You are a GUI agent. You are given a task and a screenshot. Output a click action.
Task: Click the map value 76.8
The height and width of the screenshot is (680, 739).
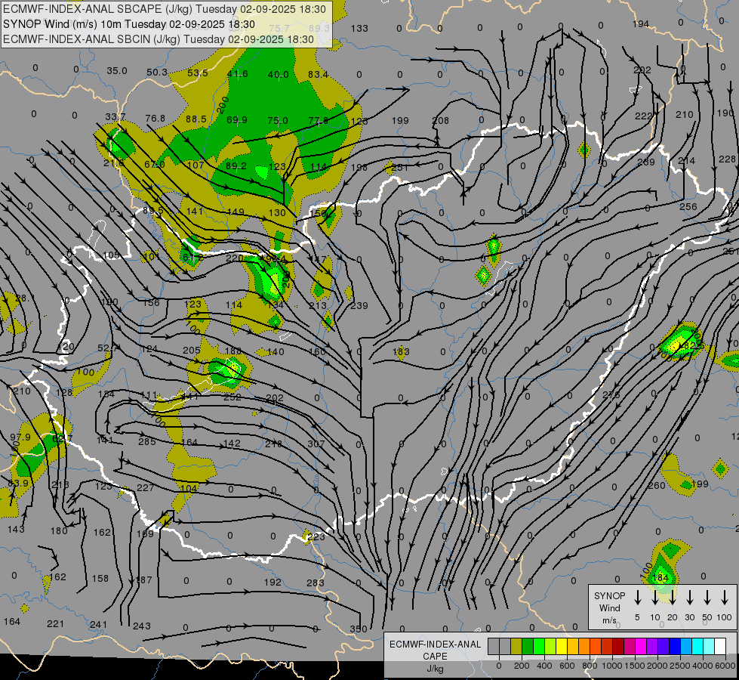[155, 118]
